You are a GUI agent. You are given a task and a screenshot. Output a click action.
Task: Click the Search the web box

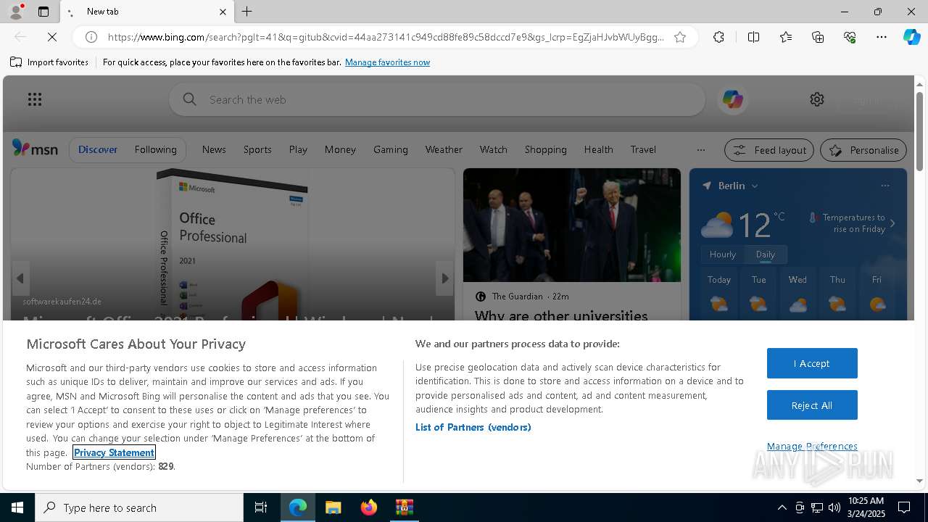point(437,99)
